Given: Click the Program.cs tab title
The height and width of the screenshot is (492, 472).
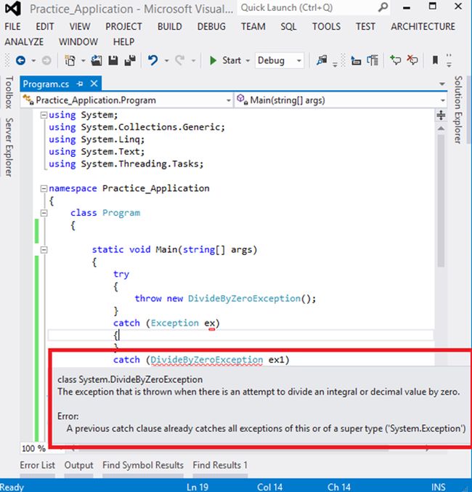Looking at the screenshot, I should tap(46, 84).
